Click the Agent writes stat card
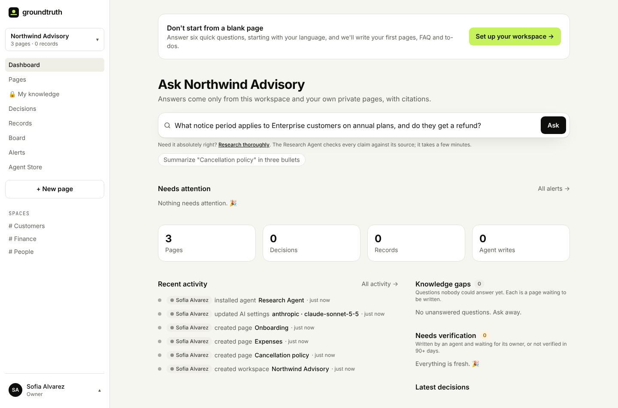Viewport: 618px width, 408px height. pos(521,243)
